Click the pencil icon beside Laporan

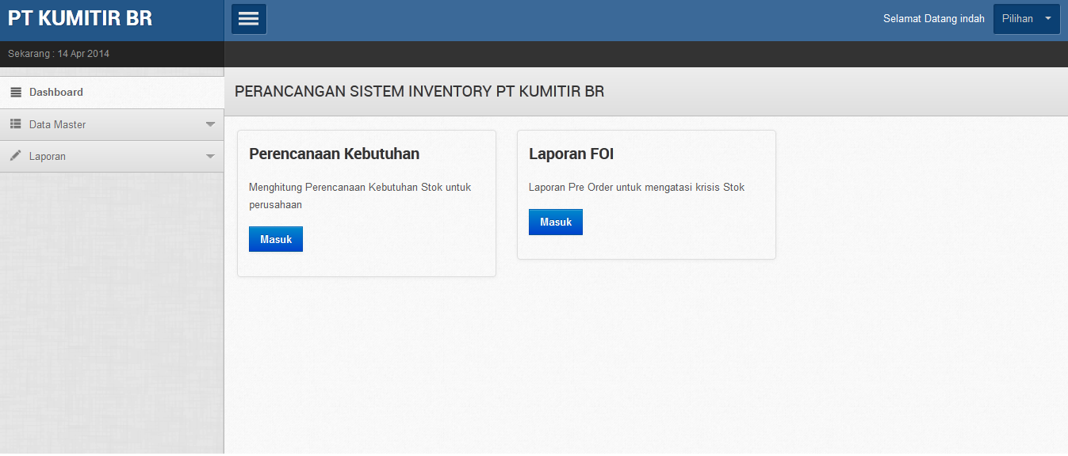pyautogui.click(x=16, y=156)
